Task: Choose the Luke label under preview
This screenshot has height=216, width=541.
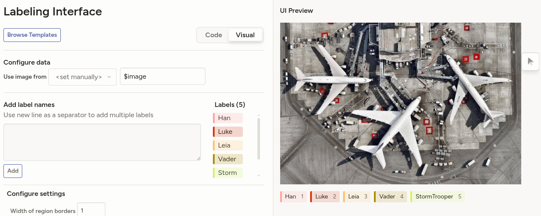Action: pos(325,197)
